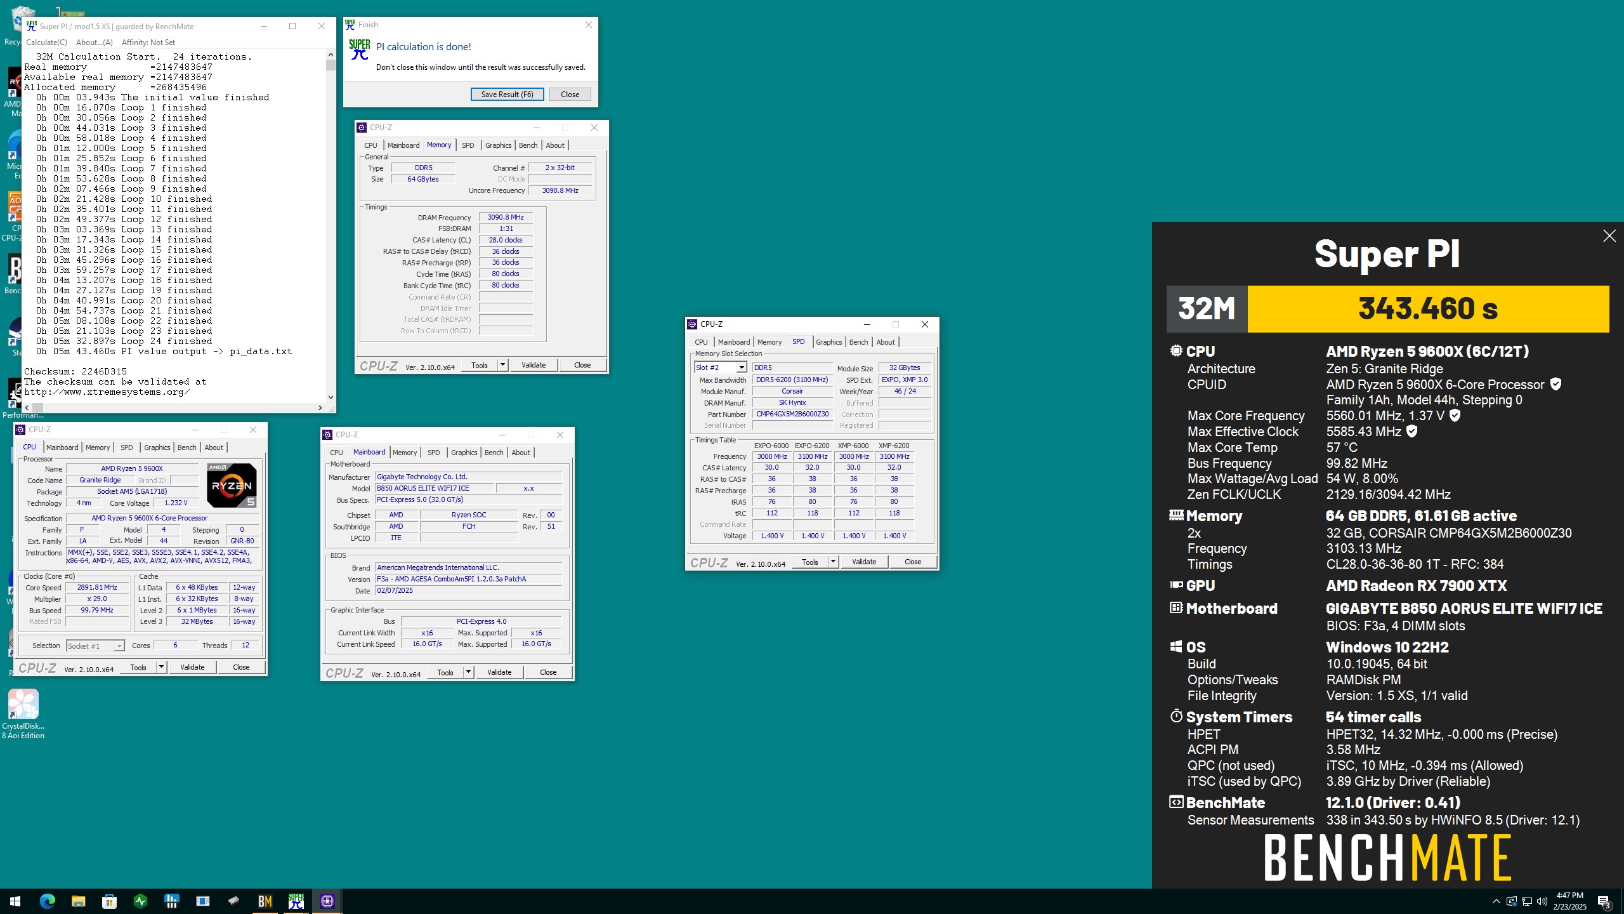The image size is (1624, 914).
Task: Open the About...(A) menu in Super PI
Action: (x=94, y=42)
